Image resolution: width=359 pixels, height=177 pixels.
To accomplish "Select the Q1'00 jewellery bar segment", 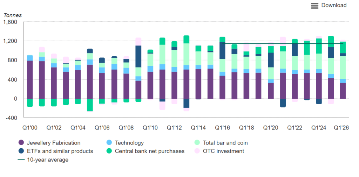I will (30, 80).
